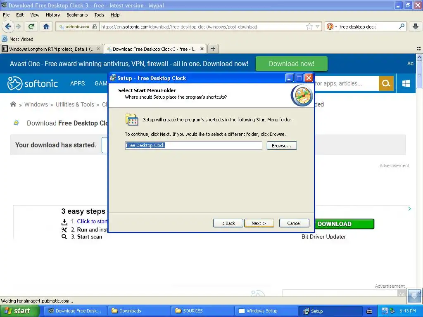
Task: Open the History menu
Action: [53, 15]
